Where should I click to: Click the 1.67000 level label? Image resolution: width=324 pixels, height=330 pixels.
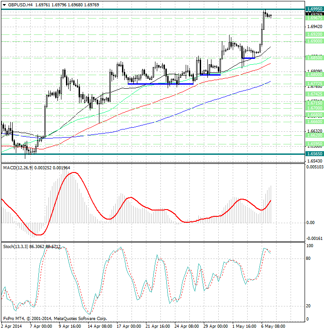tap(315, 108)
